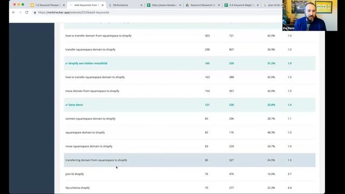The image size is (345, 194).
Task: Select keyword 'how to transfer squarespace domain to shopify'
Action: 95,77
